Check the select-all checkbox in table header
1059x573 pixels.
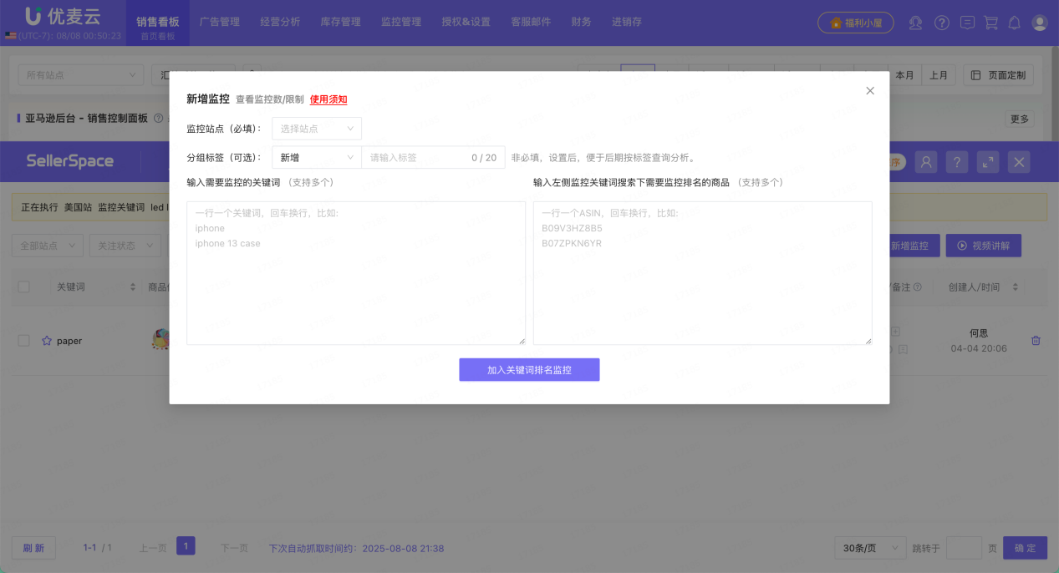click(x=23, y=286)
